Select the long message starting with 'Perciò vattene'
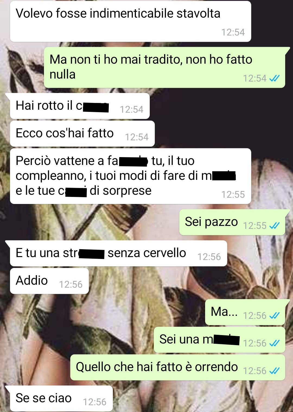293x412 pixels. tap(130, 176)
